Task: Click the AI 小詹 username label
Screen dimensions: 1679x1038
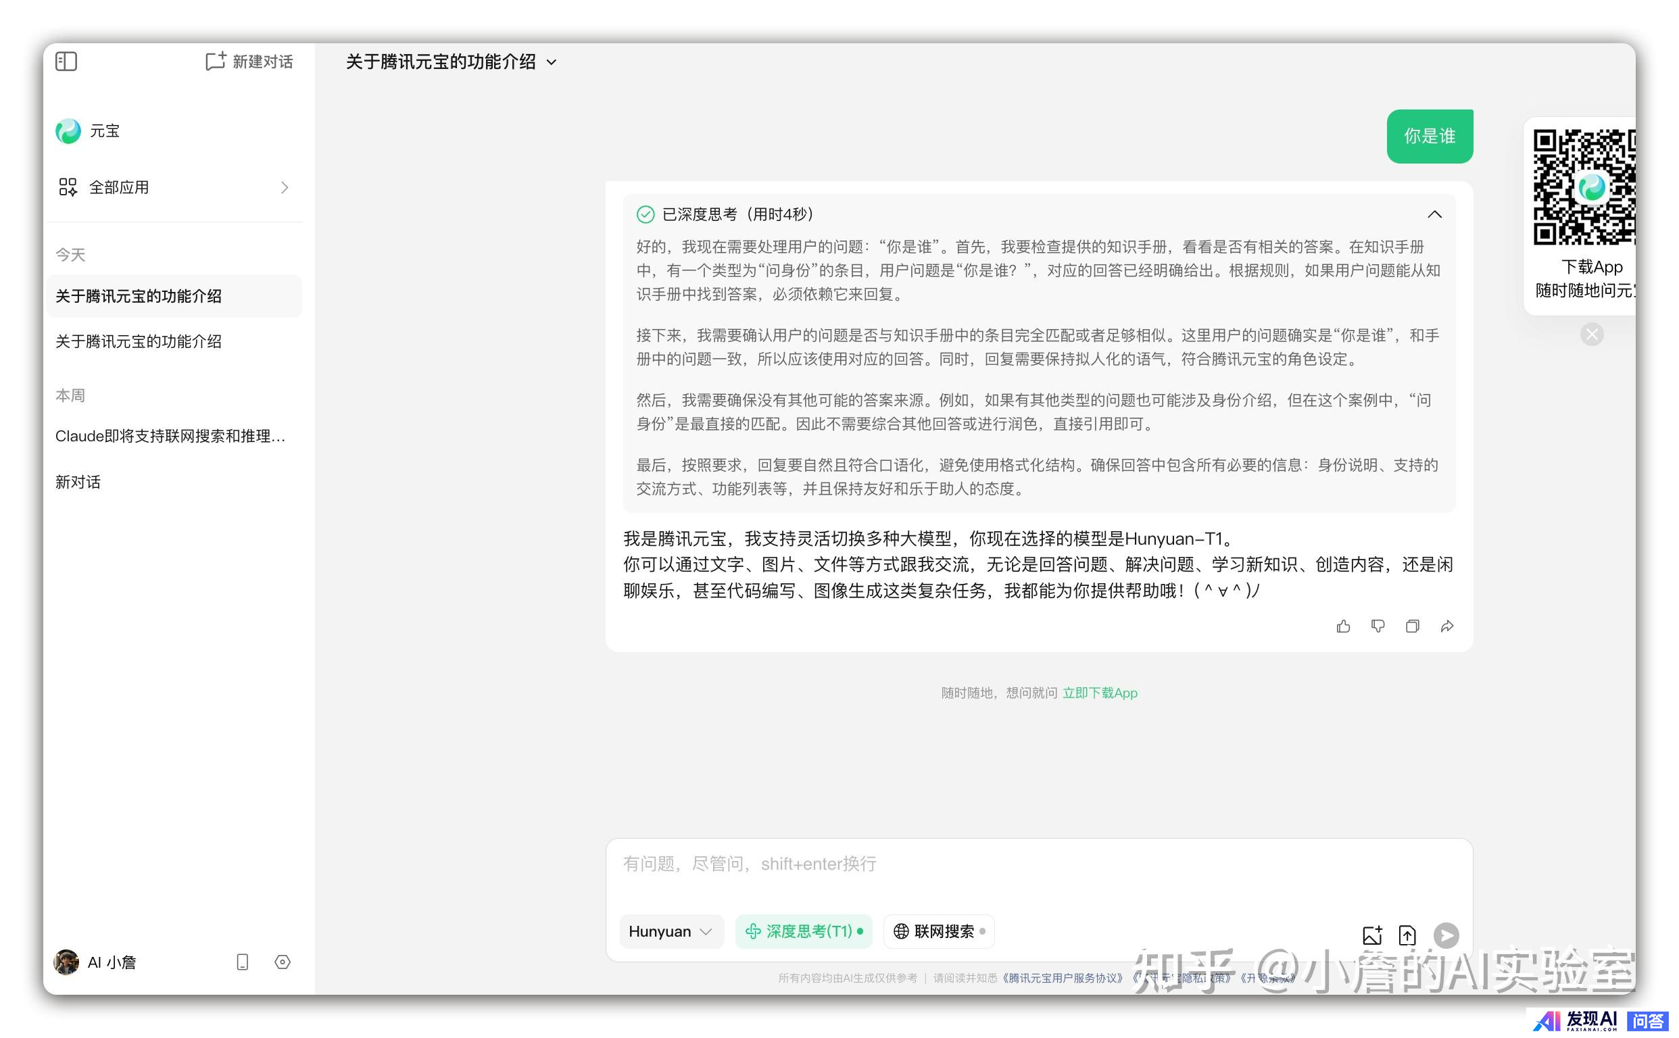Action: click(x=112, y=962)
